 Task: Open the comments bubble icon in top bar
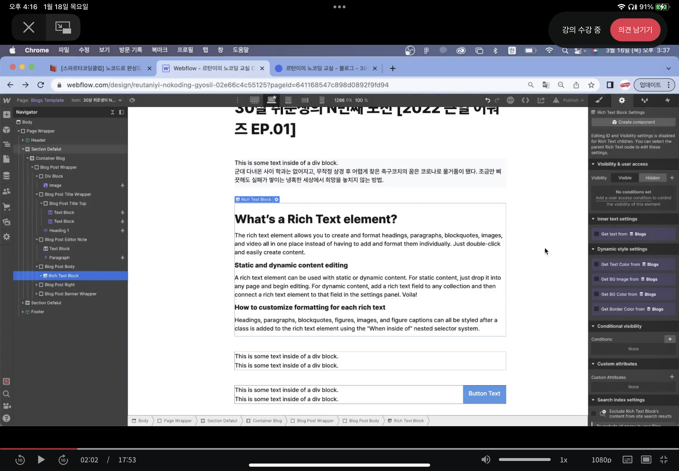(x=510, y=100)
